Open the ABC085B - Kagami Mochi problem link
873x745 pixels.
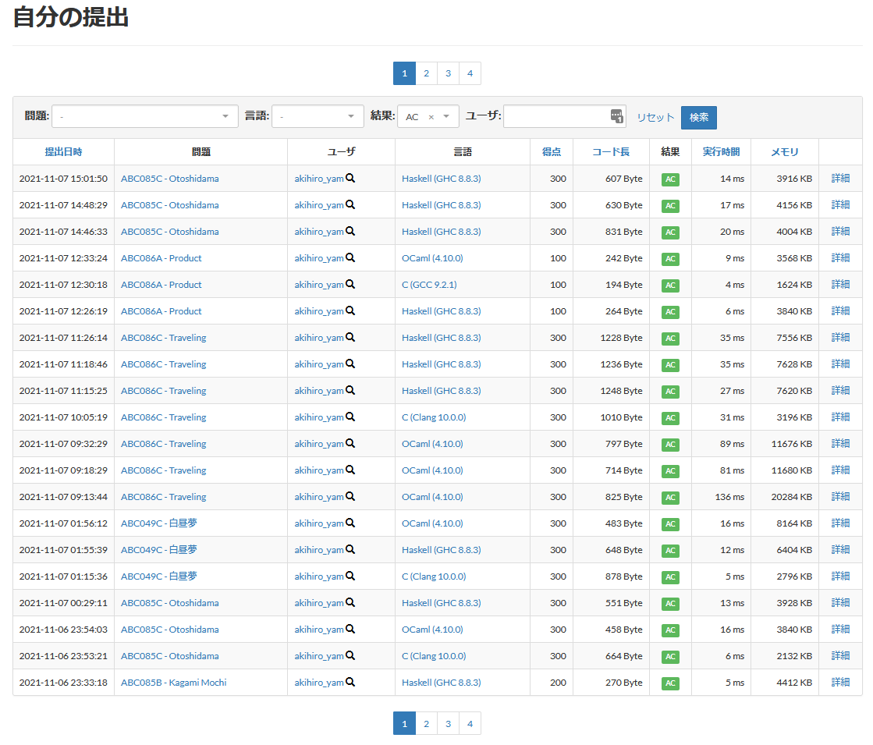point(173,683)
